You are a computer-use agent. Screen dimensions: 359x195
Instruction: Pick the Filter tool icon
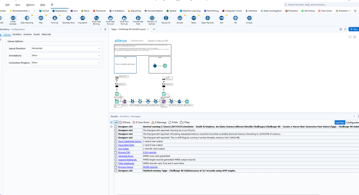(x=41, y=18)
